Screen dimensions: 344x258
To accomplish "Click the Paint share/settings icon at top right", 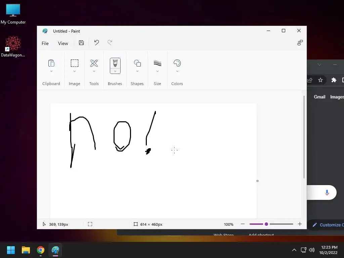I will click(300, 43).
